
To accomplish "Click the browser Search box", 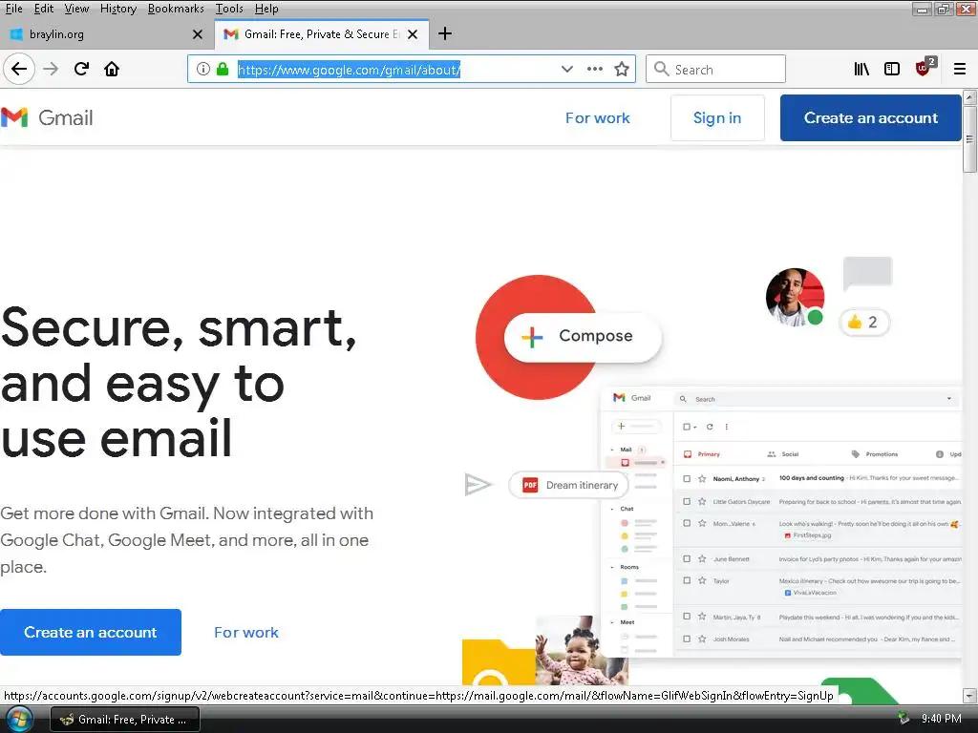I will tap(715, 69).
